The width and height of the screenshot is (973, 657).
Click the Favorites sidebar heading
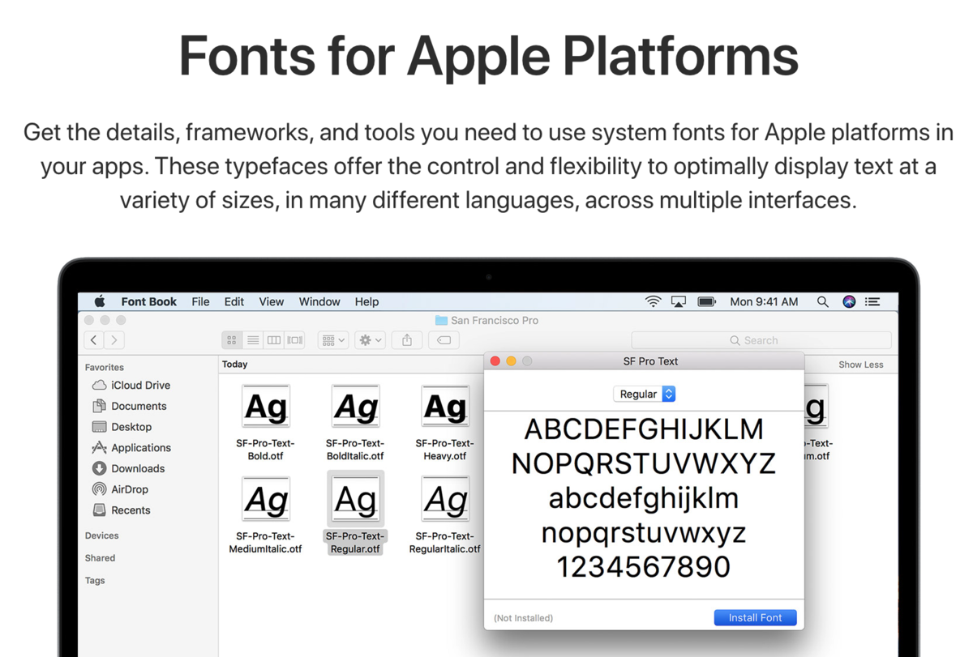point(105,367)
